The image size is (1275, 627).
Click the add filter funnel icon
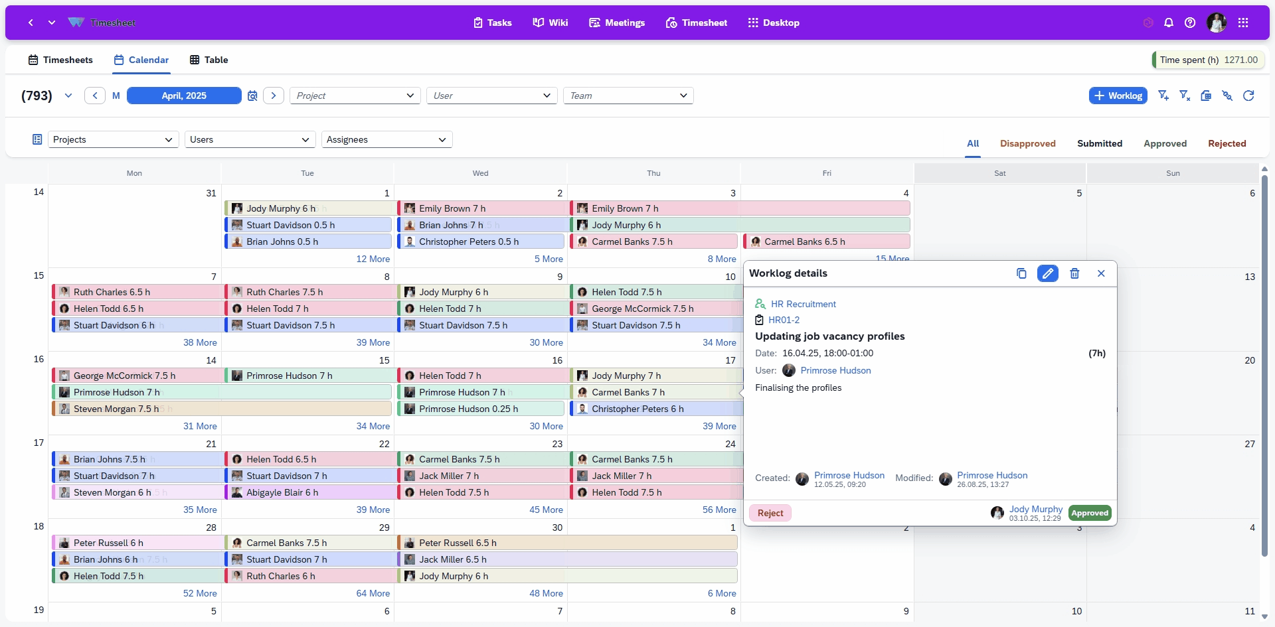click(x=1163, y=96)
